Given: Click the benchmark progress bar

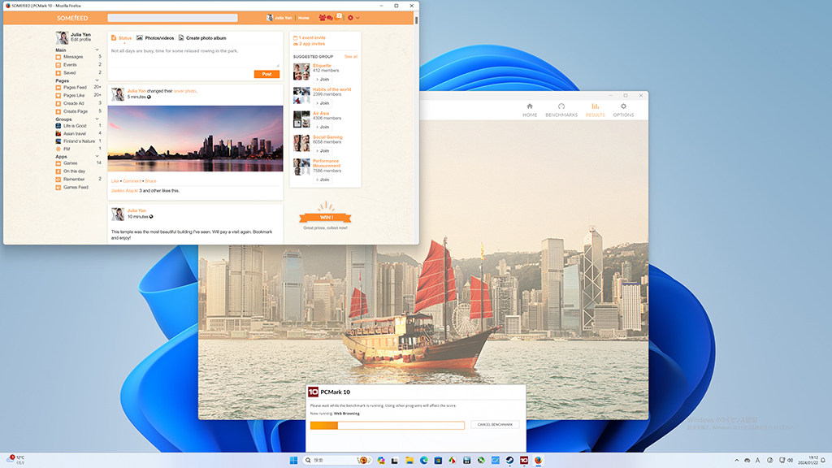Looking at the screenshot, I should pyautogui.click(x=388, y=425).
